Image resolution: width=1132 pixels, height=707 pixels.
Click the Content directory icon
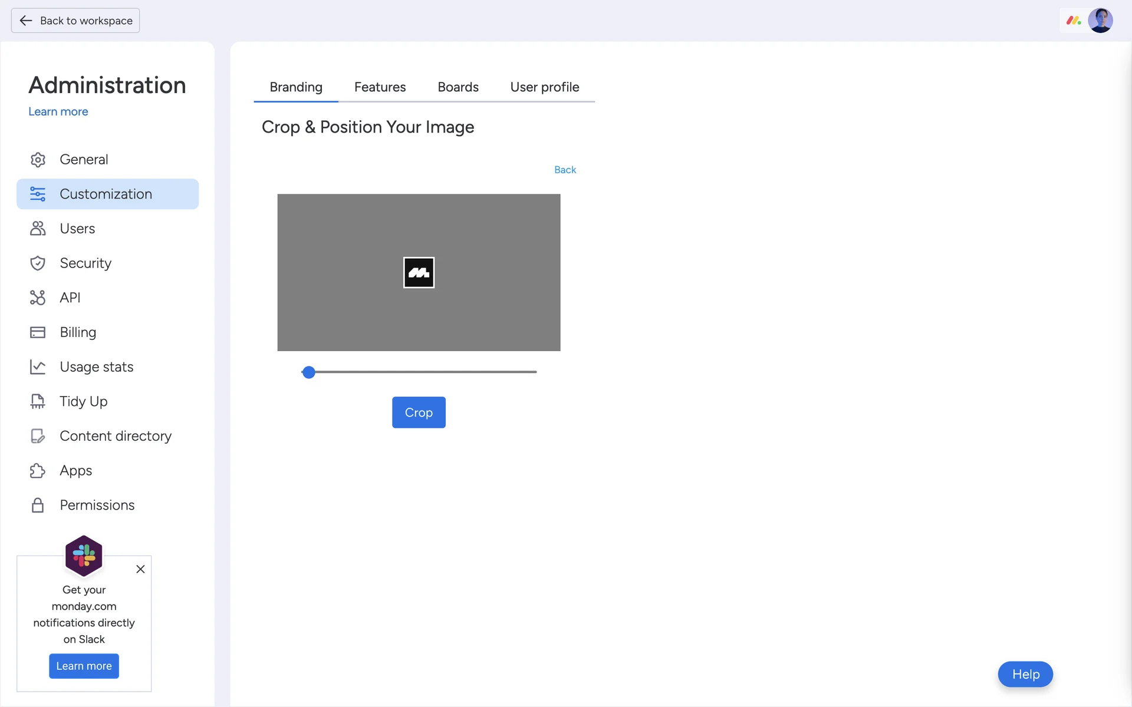coord(38,436)
